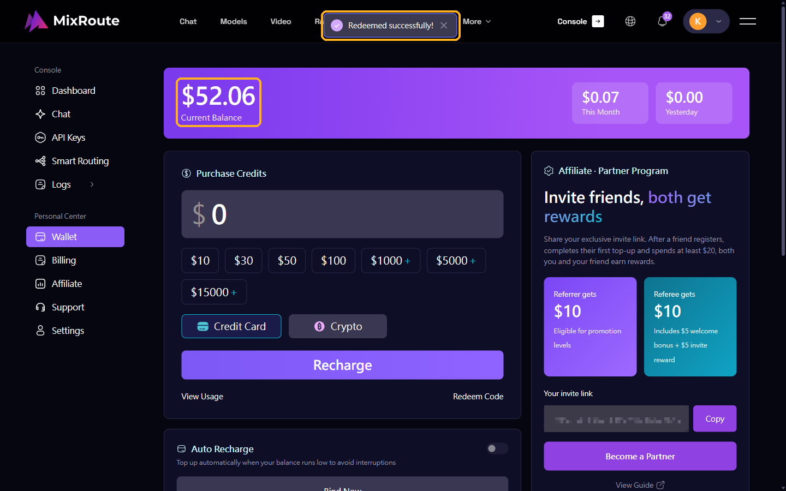Open the notifications bell
This screenshot has width=786, height=491.
point(663,21)
